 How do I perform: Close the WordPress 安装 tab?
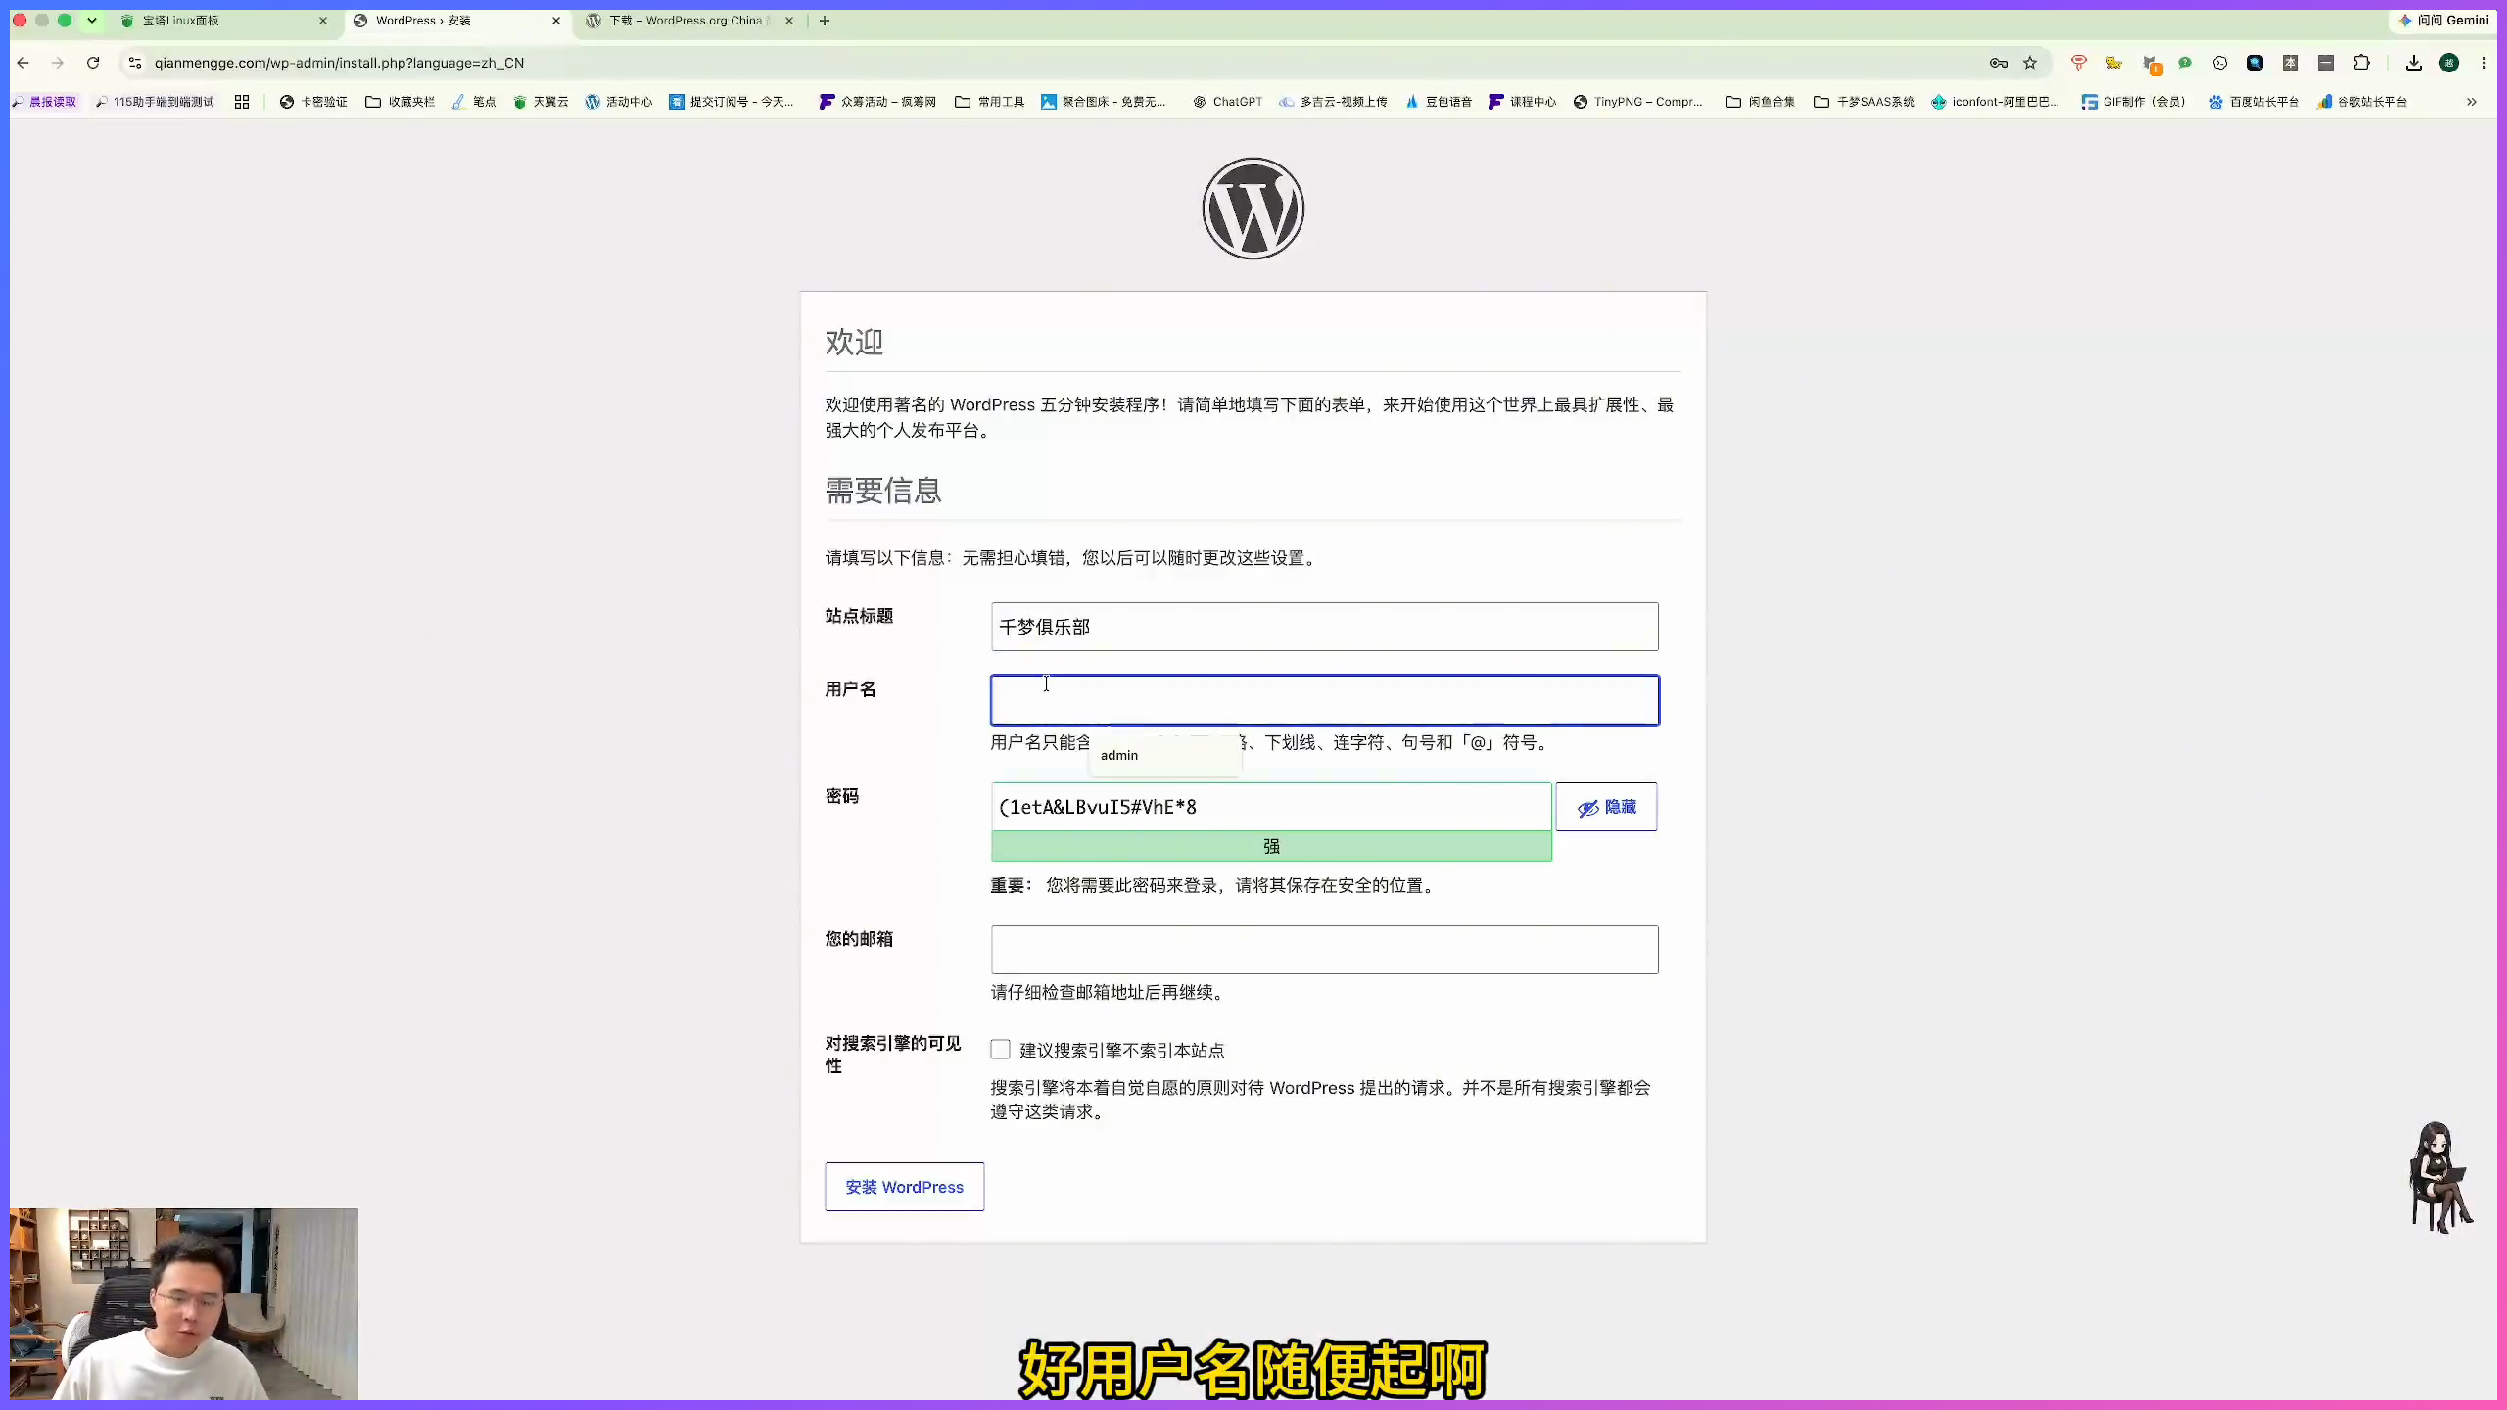tap(556, 21)
